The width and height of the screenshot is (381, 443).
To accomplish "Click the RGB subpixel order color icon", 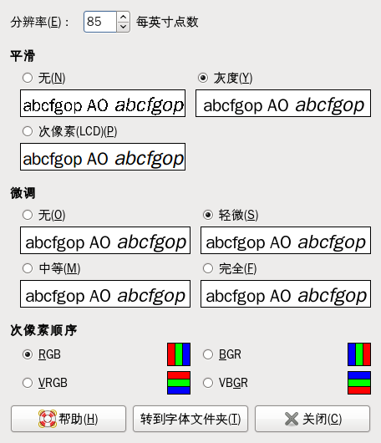I will click(179, 354).
